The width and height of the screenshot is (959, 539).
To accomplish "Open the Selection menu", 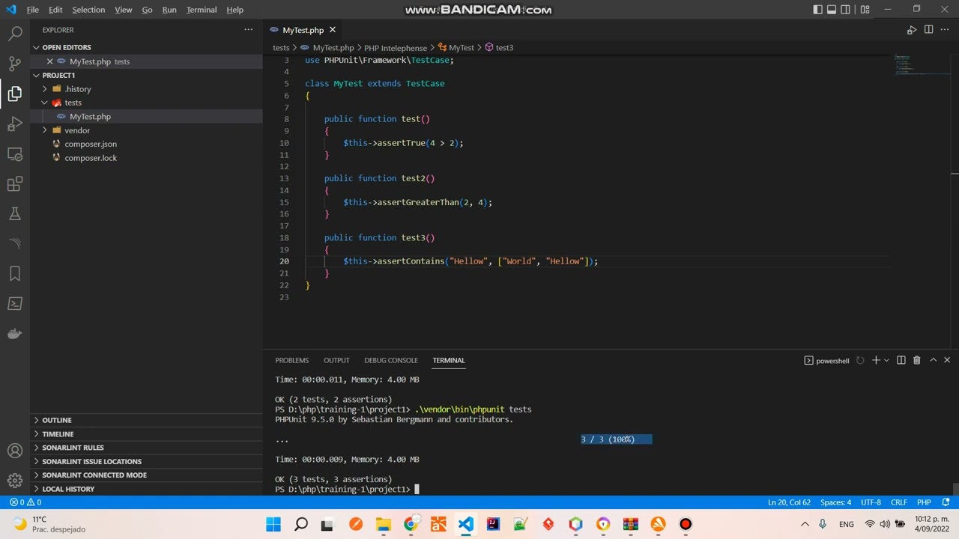I will pos(88,10).
